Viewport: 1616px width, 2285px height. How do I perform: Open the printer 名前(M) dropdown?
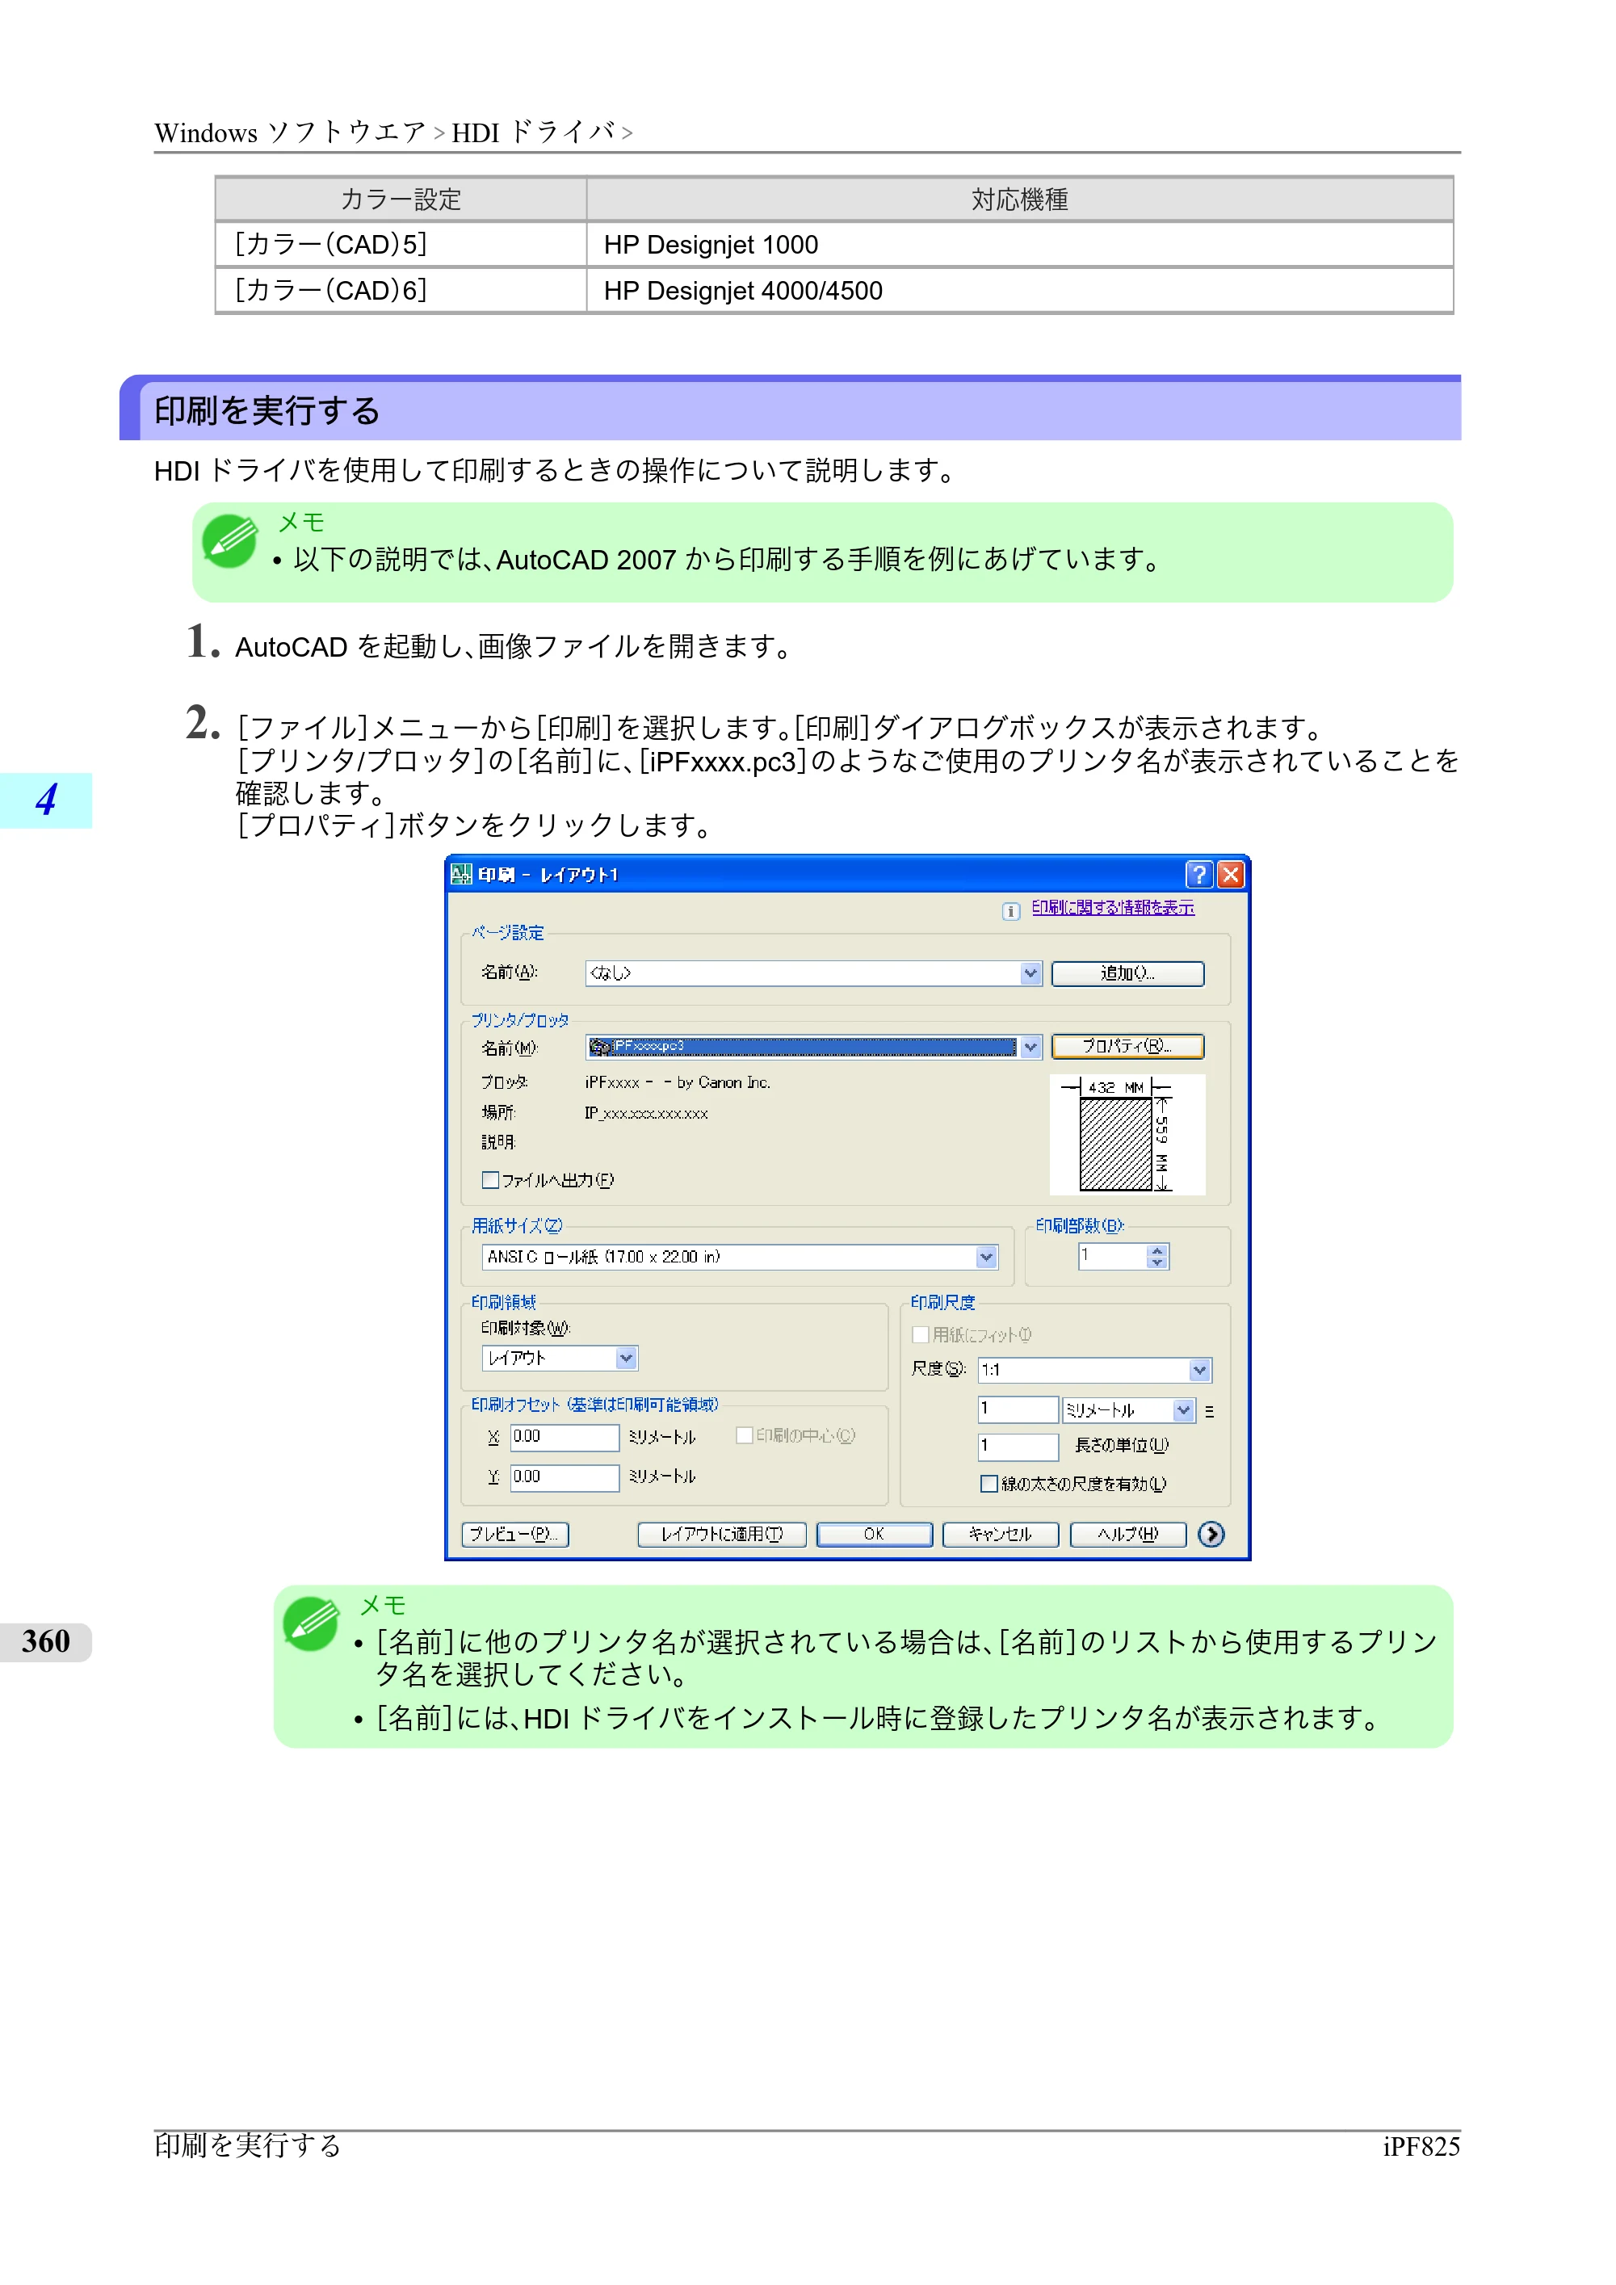click(1030, 1047)
